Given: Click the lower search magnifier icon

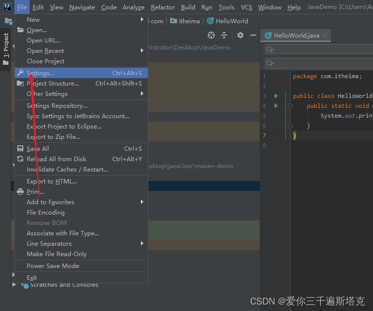Looking at the screenshot, I should [x=270, y=63].
